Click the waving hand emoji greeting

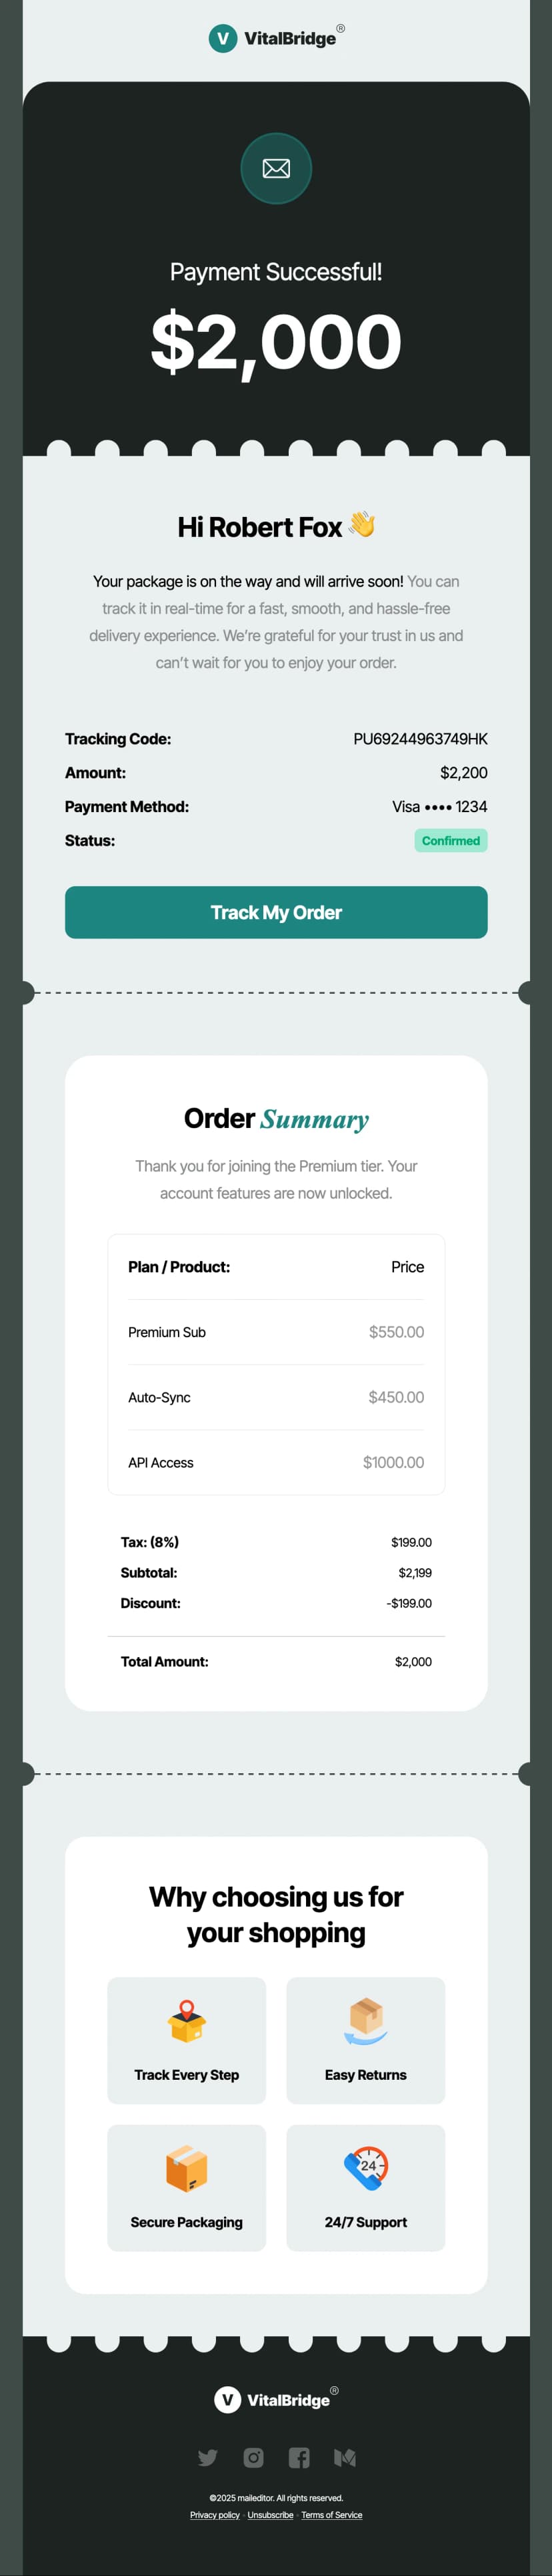pyautogui.click(x=361, y=526)
